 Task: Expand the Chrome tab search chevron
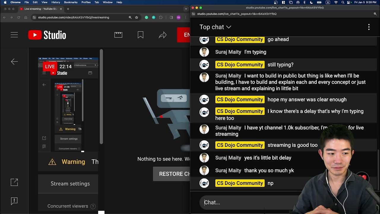[x=186, y=9]
